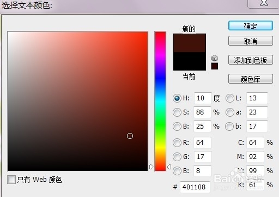Select the Lab b channel radio button

(229, 126)
